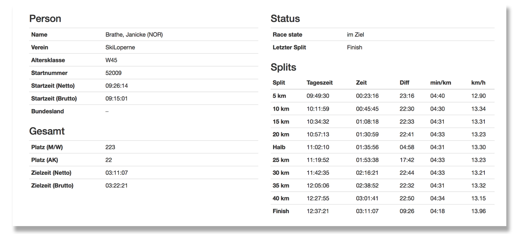Click race state value 'im Ziel'
The width and height of the screenshot is (517, 234).
click(x=355, y=35)
